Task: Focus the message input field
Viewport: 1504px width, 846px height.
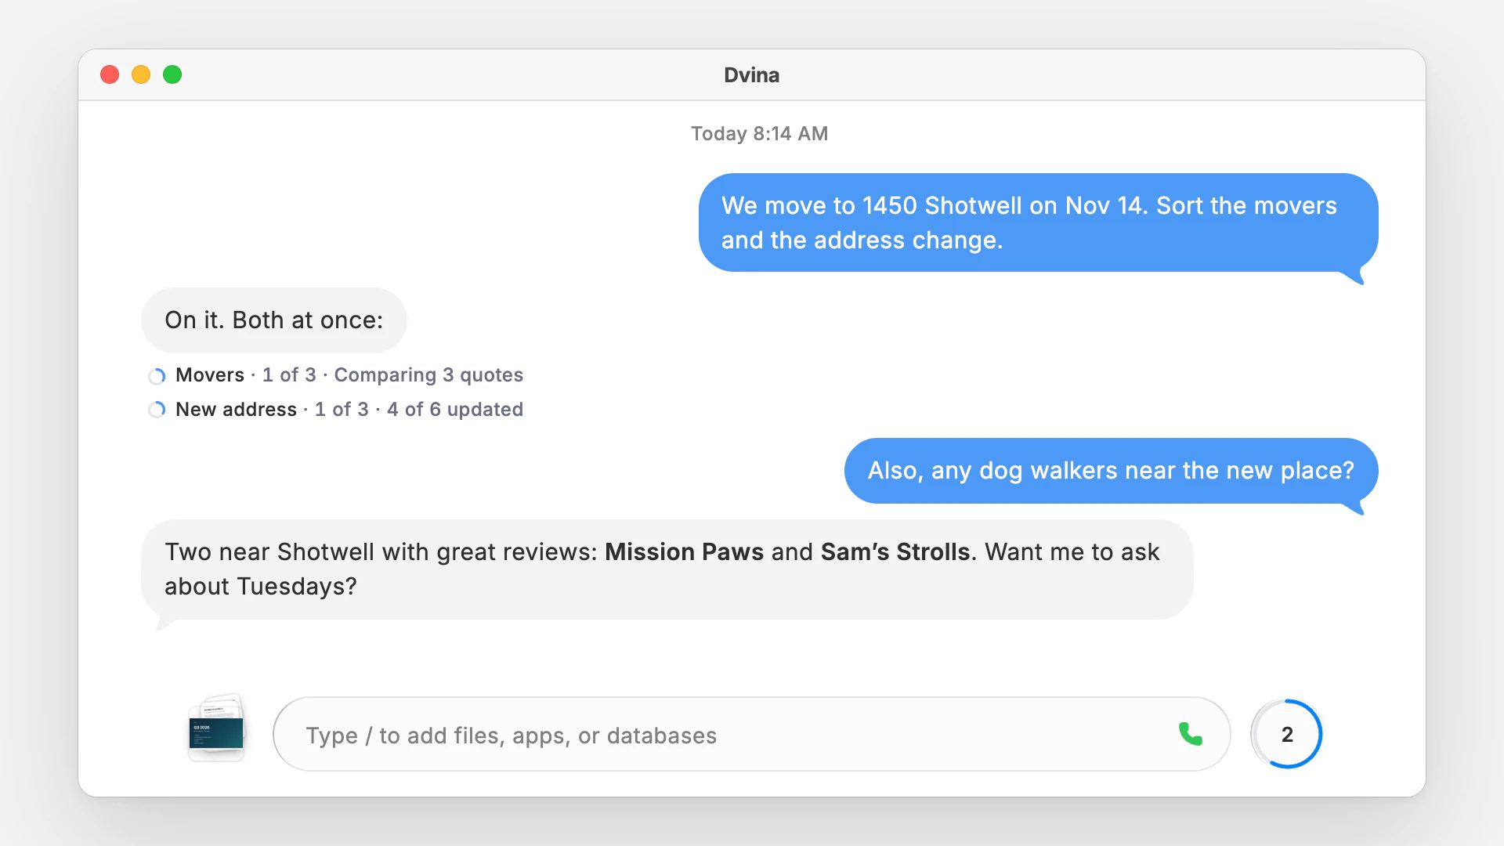Action: point(751,734)
